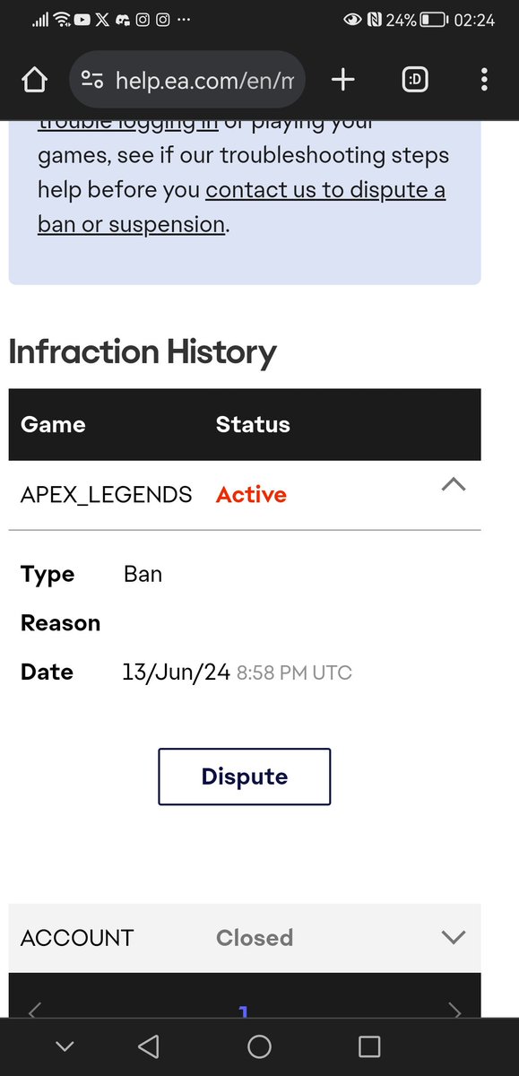Open a new tab with plus icon
The width and height of the screenshot is (519, 1076).
click(x=342, y=81)
